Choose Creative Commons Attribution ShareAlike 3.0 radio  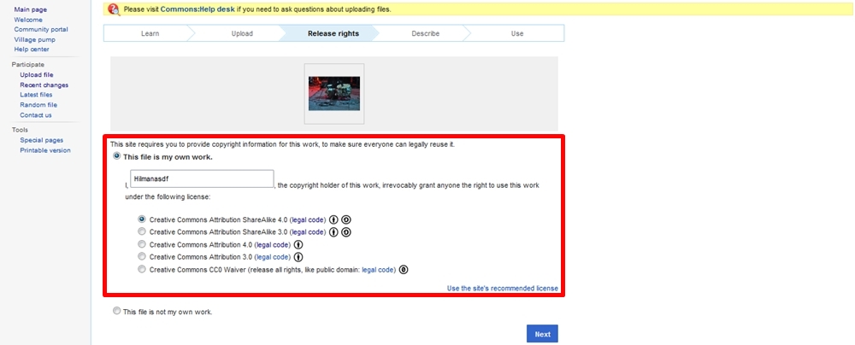(142, 232)
